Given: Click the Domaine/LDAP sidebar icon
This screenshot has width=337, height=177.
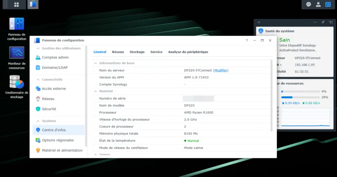Looking at the screenshot, I should (38, 68).
